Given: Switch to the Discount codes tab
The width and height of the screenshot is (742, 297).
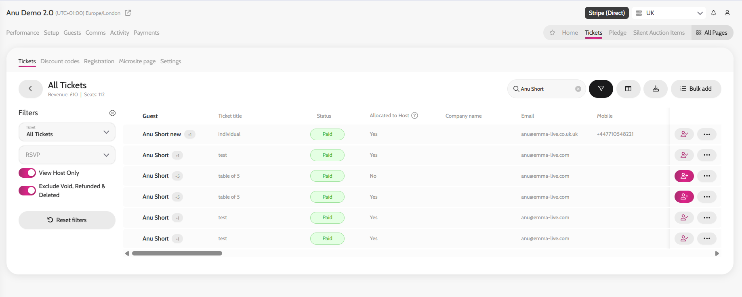Looking at the screenshot, I should pyautogui.click(x=60, y=61).
